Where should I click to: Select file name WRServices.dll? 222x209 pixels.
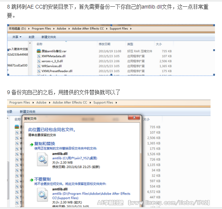[x=52, y=66]
